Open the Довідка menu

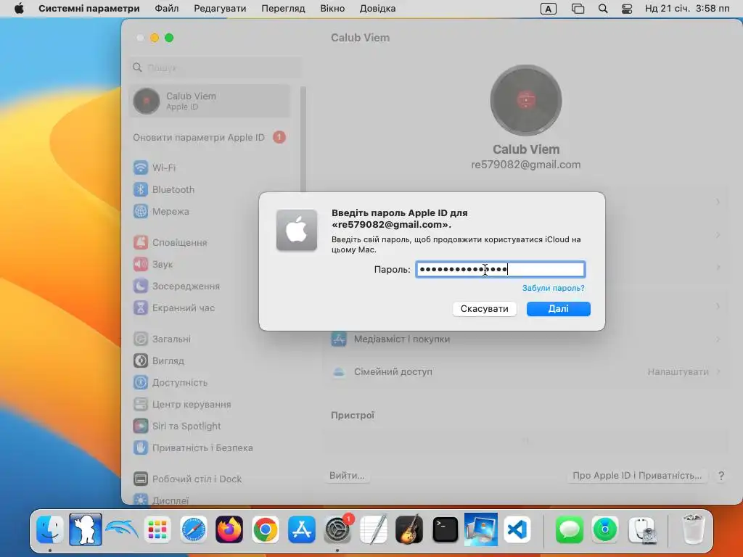(377, 9)
